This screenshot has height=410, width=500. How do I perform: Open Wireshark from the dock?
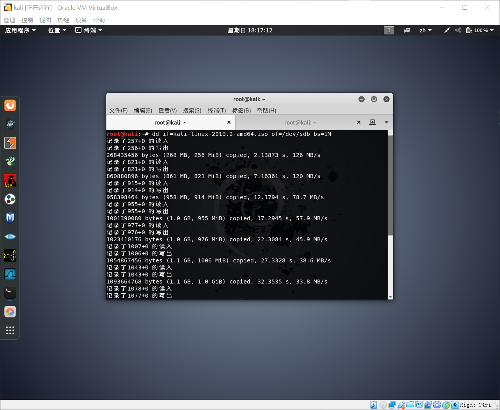pos(10,274)
